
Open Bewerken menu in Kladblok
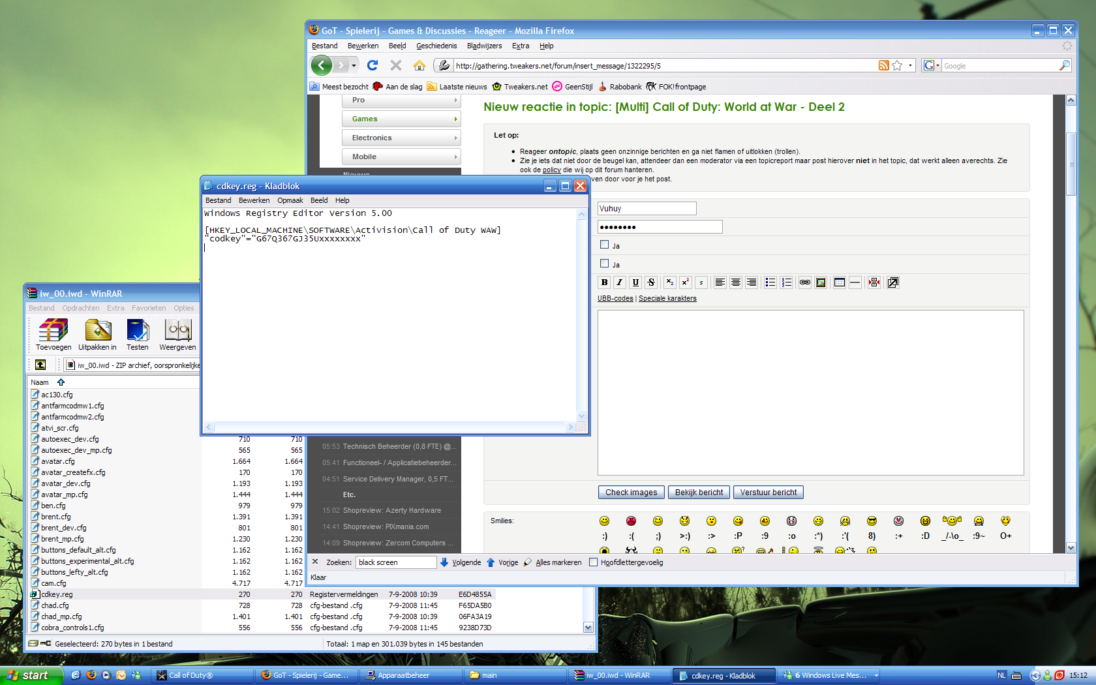254,200
